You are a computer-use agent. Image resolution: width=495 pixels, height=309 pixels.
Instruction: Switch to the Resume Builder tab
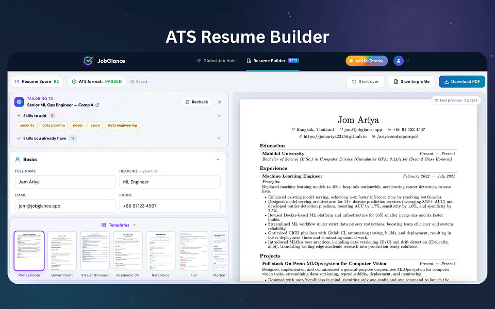point(272,61)
